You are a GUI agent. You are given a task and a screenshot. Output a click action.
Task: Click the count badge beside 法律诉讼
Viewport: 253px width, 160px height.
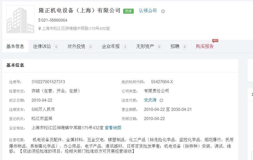(x=56, y=47)
